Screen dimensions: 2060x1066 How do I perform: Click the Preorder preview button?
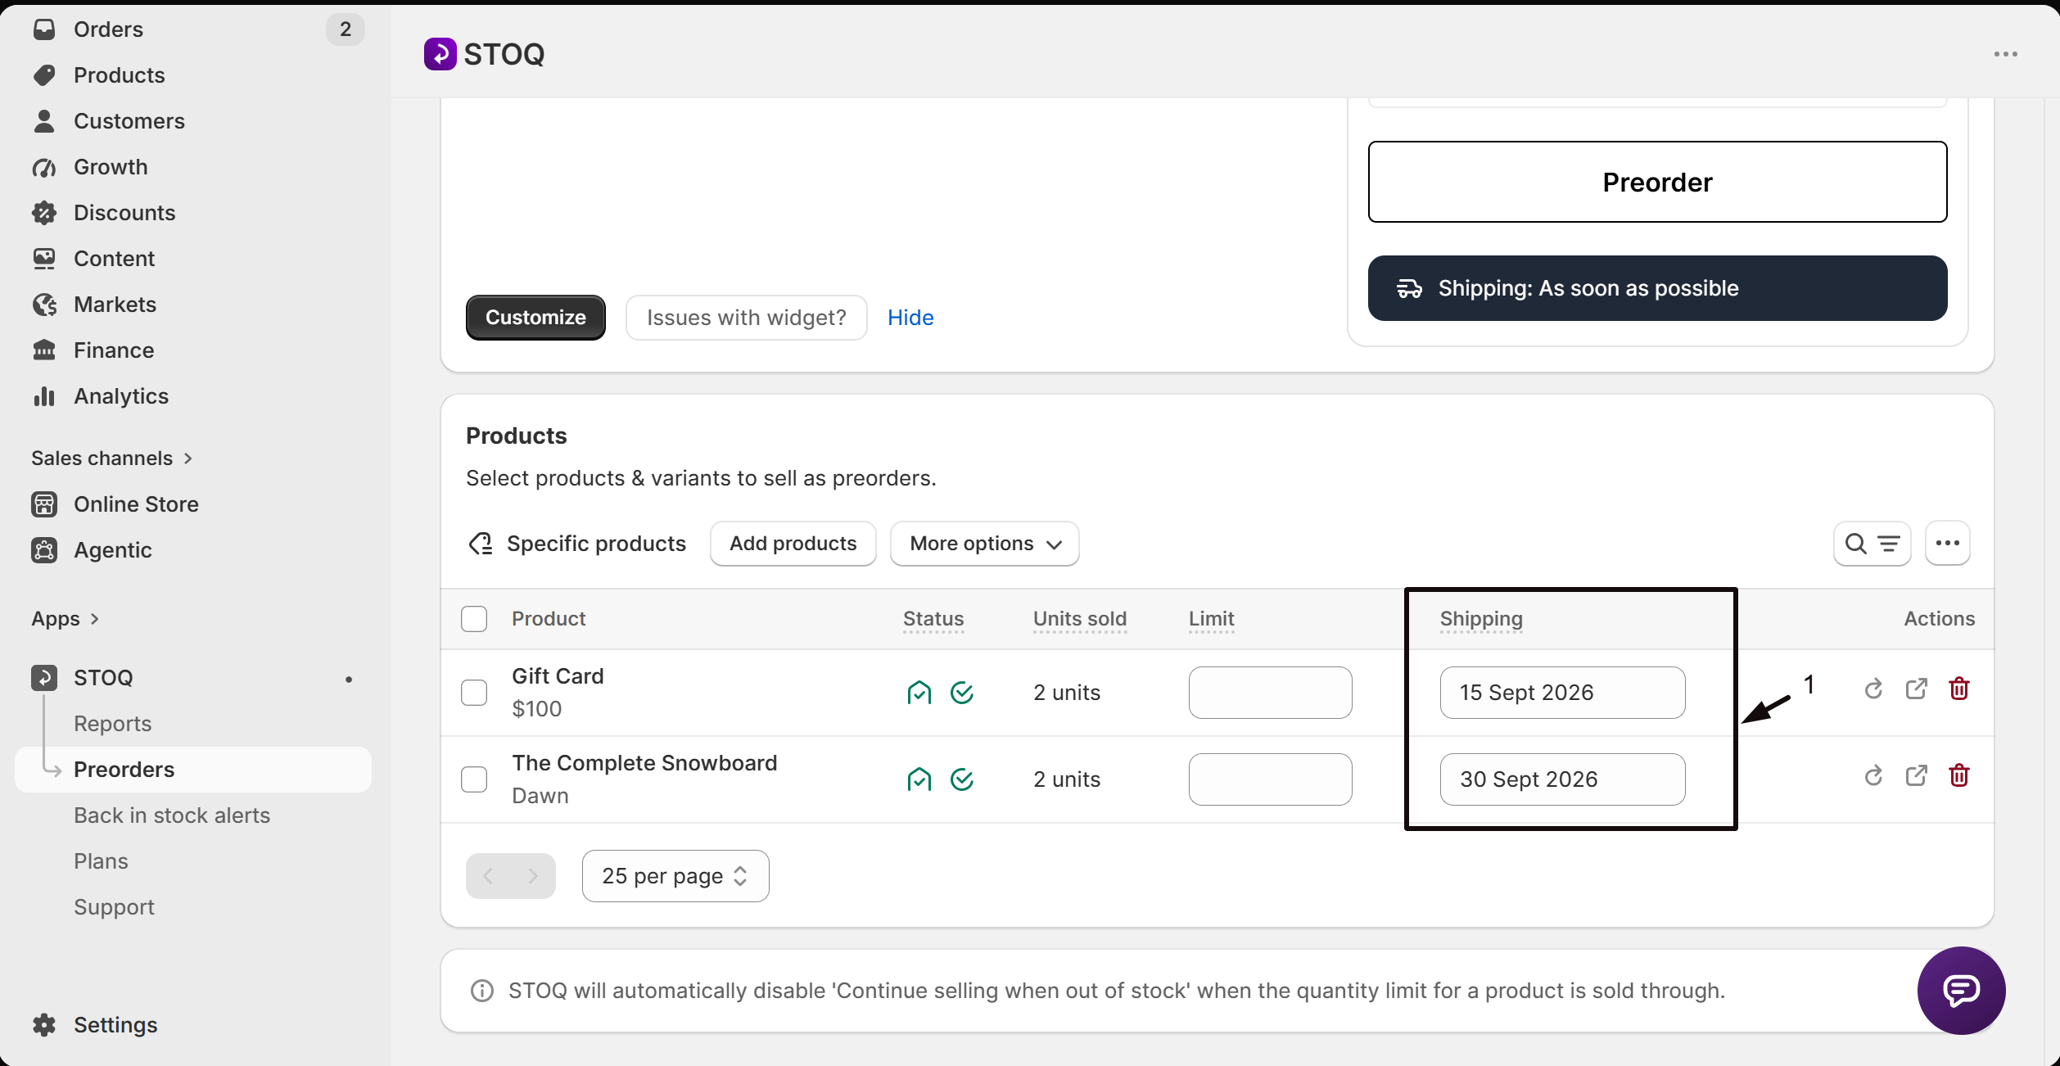coord(1657,182)
